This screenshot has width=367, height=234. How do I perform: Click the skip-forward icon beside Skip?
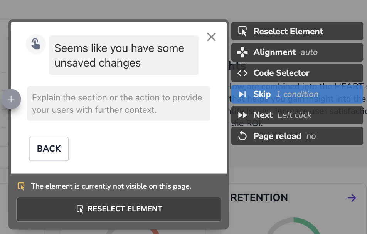pyautogui.click(x=242, y=94)
